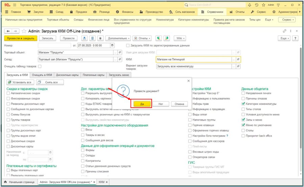Open the settings lines icon beside Admin

click(278, 5)
